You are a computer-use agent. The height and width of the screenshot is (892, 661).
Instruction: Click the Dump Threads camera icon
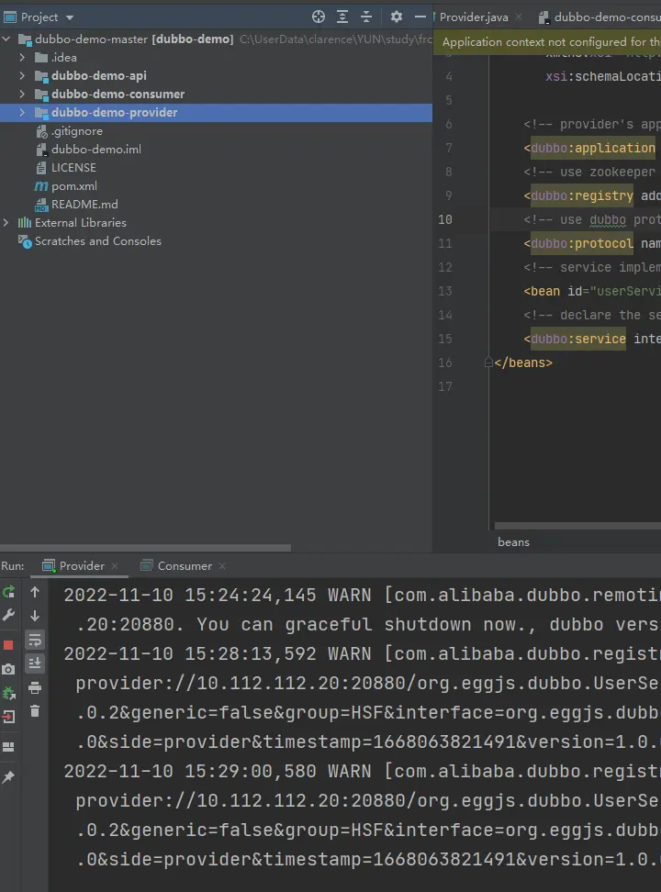(x=9, y=669)
